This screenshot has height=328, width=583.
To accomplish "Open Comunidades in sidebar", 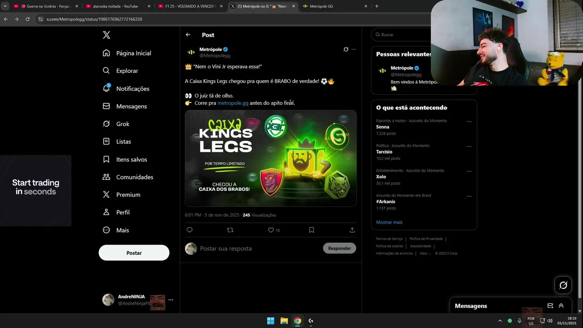I will click(x=128, y=177).
